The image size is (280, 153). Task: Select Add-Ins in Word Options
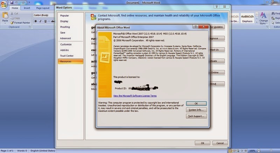(x=71, y=50)
